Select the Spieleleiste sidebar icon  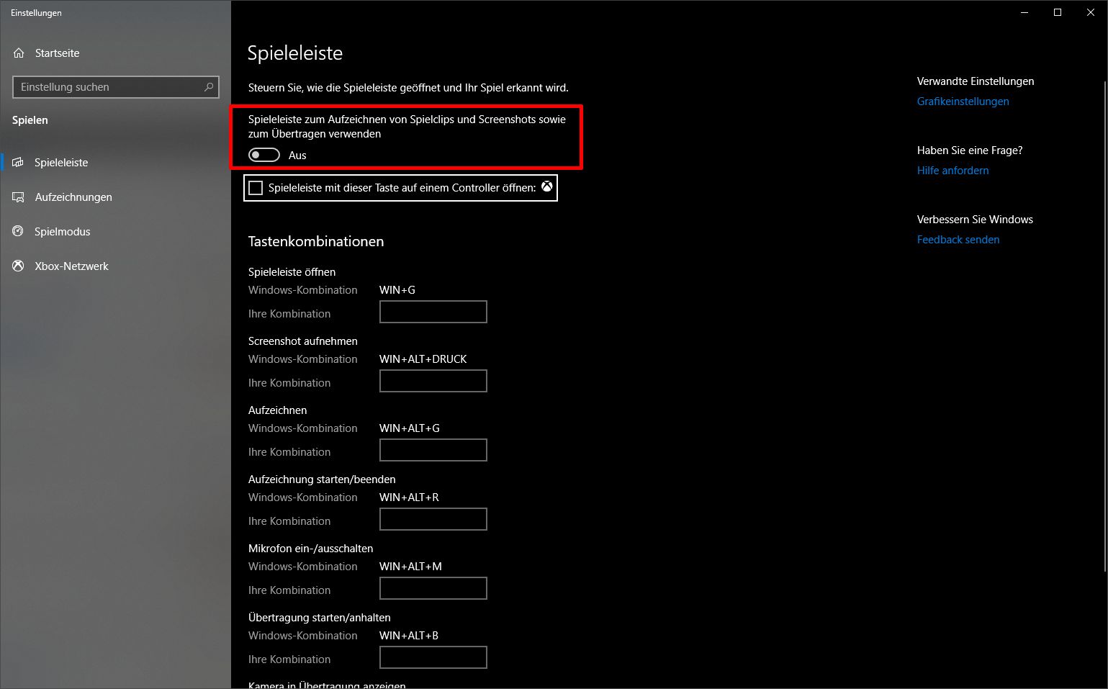(19, 163)
